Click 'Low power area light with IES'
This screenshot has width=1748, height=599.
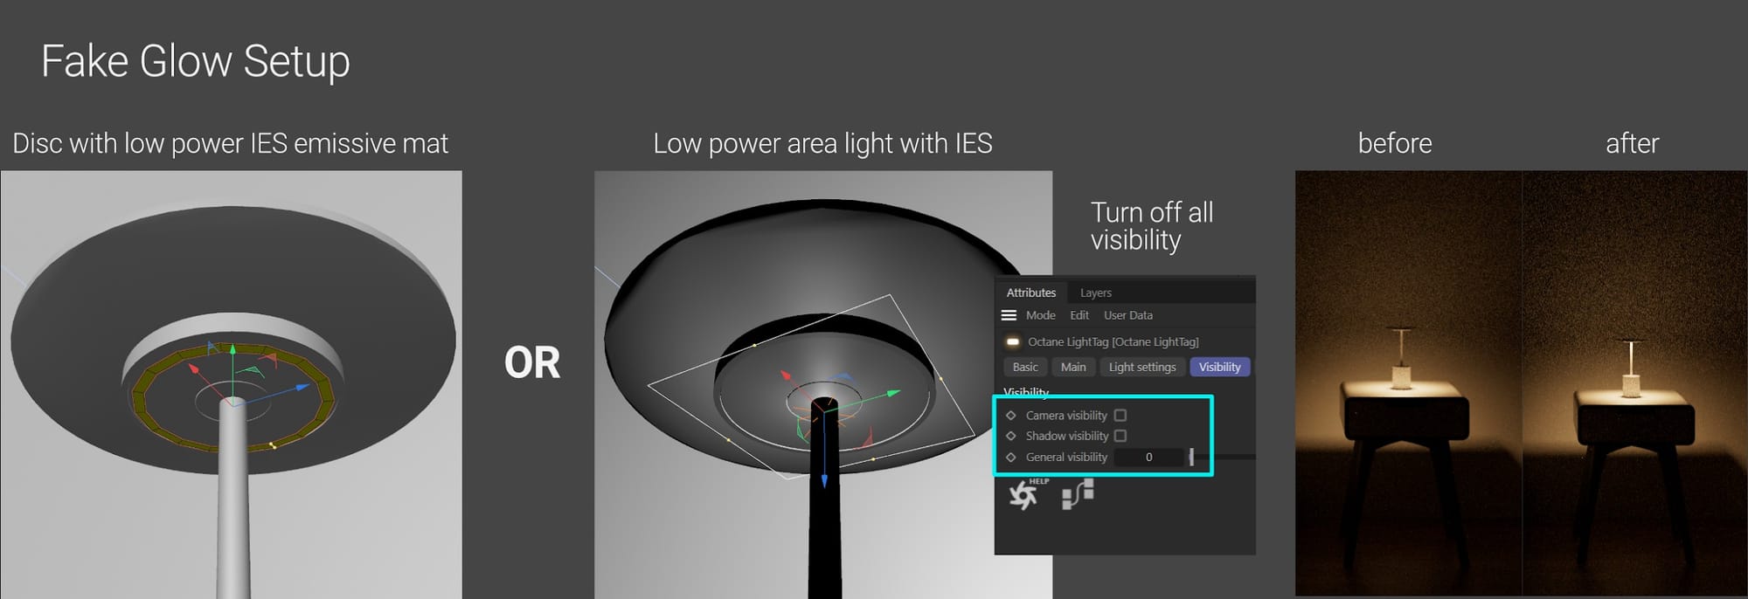[822, 143]
